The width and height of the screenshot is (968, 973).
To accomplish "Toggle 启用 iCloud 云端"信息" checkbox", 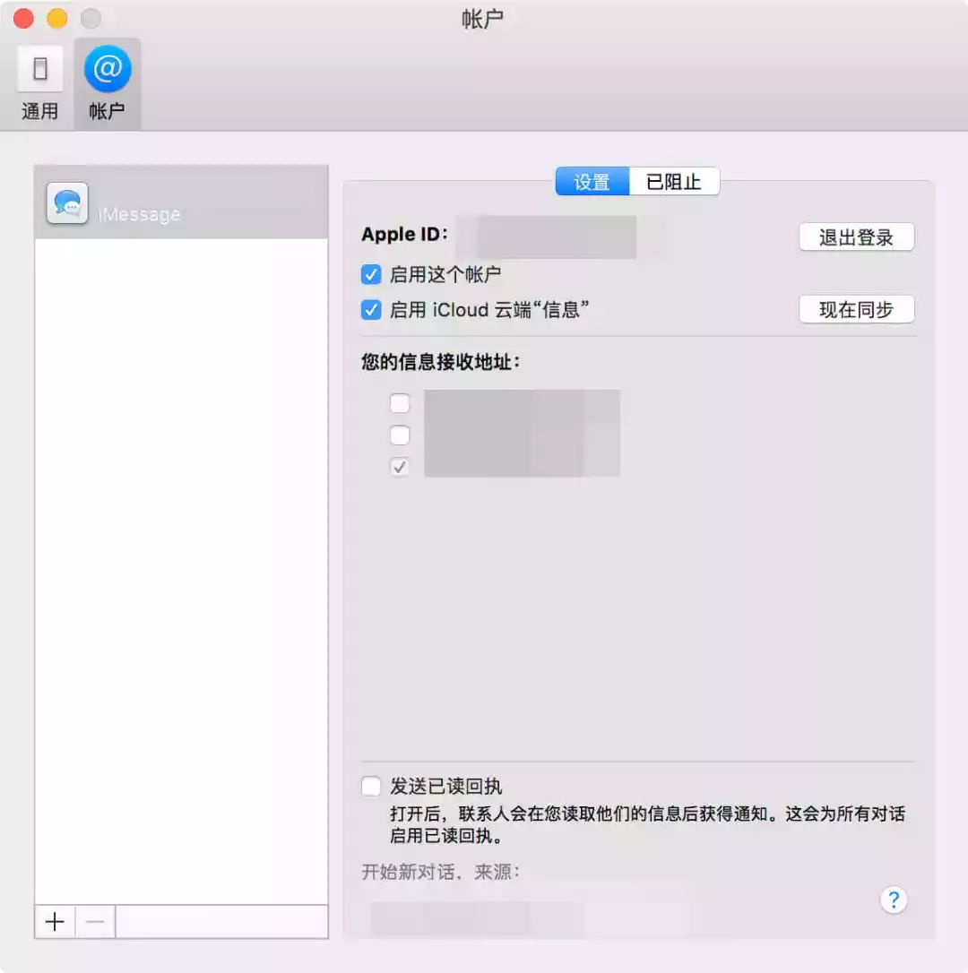I will tap(371, 310).
